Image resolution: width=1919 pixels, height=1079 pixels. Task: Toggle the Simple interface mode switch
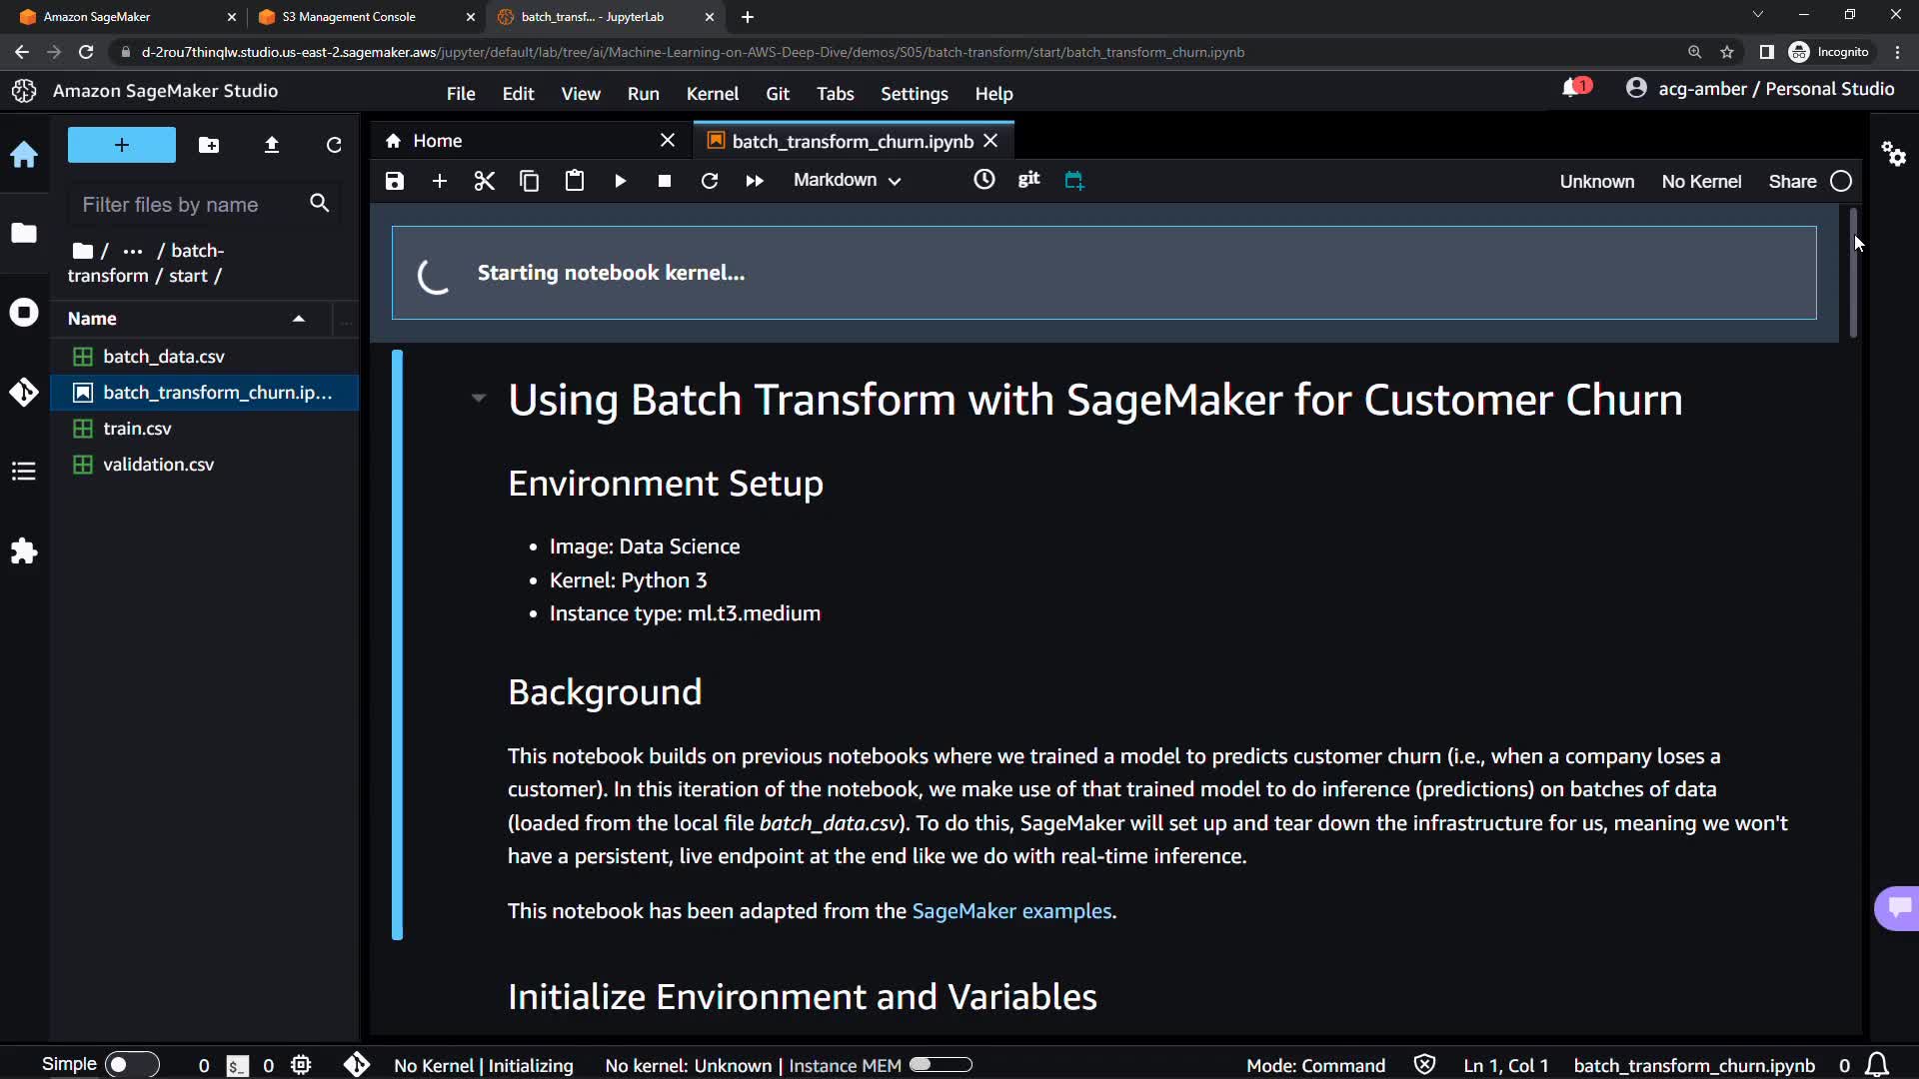132,1064
